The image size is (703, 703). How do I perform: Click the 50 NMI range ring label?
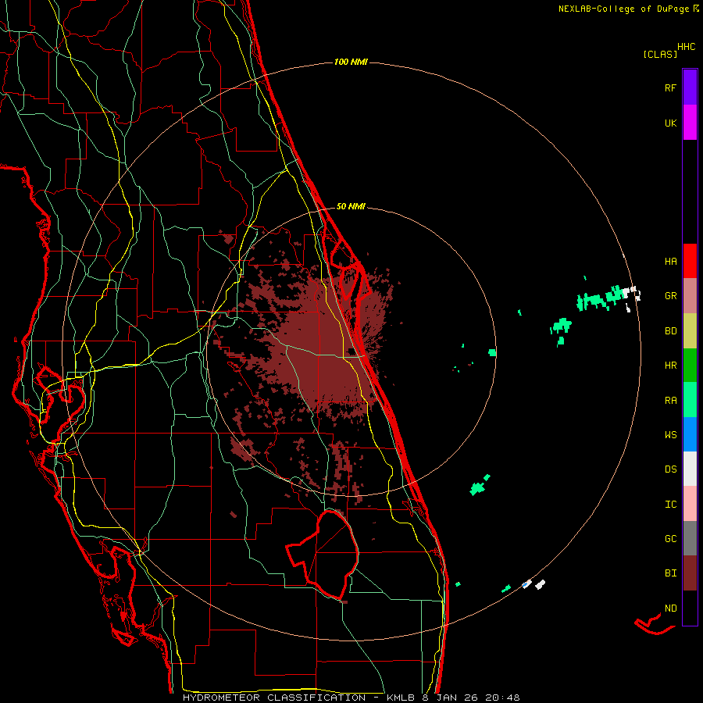pyautogui.click(x=351, y=207)
